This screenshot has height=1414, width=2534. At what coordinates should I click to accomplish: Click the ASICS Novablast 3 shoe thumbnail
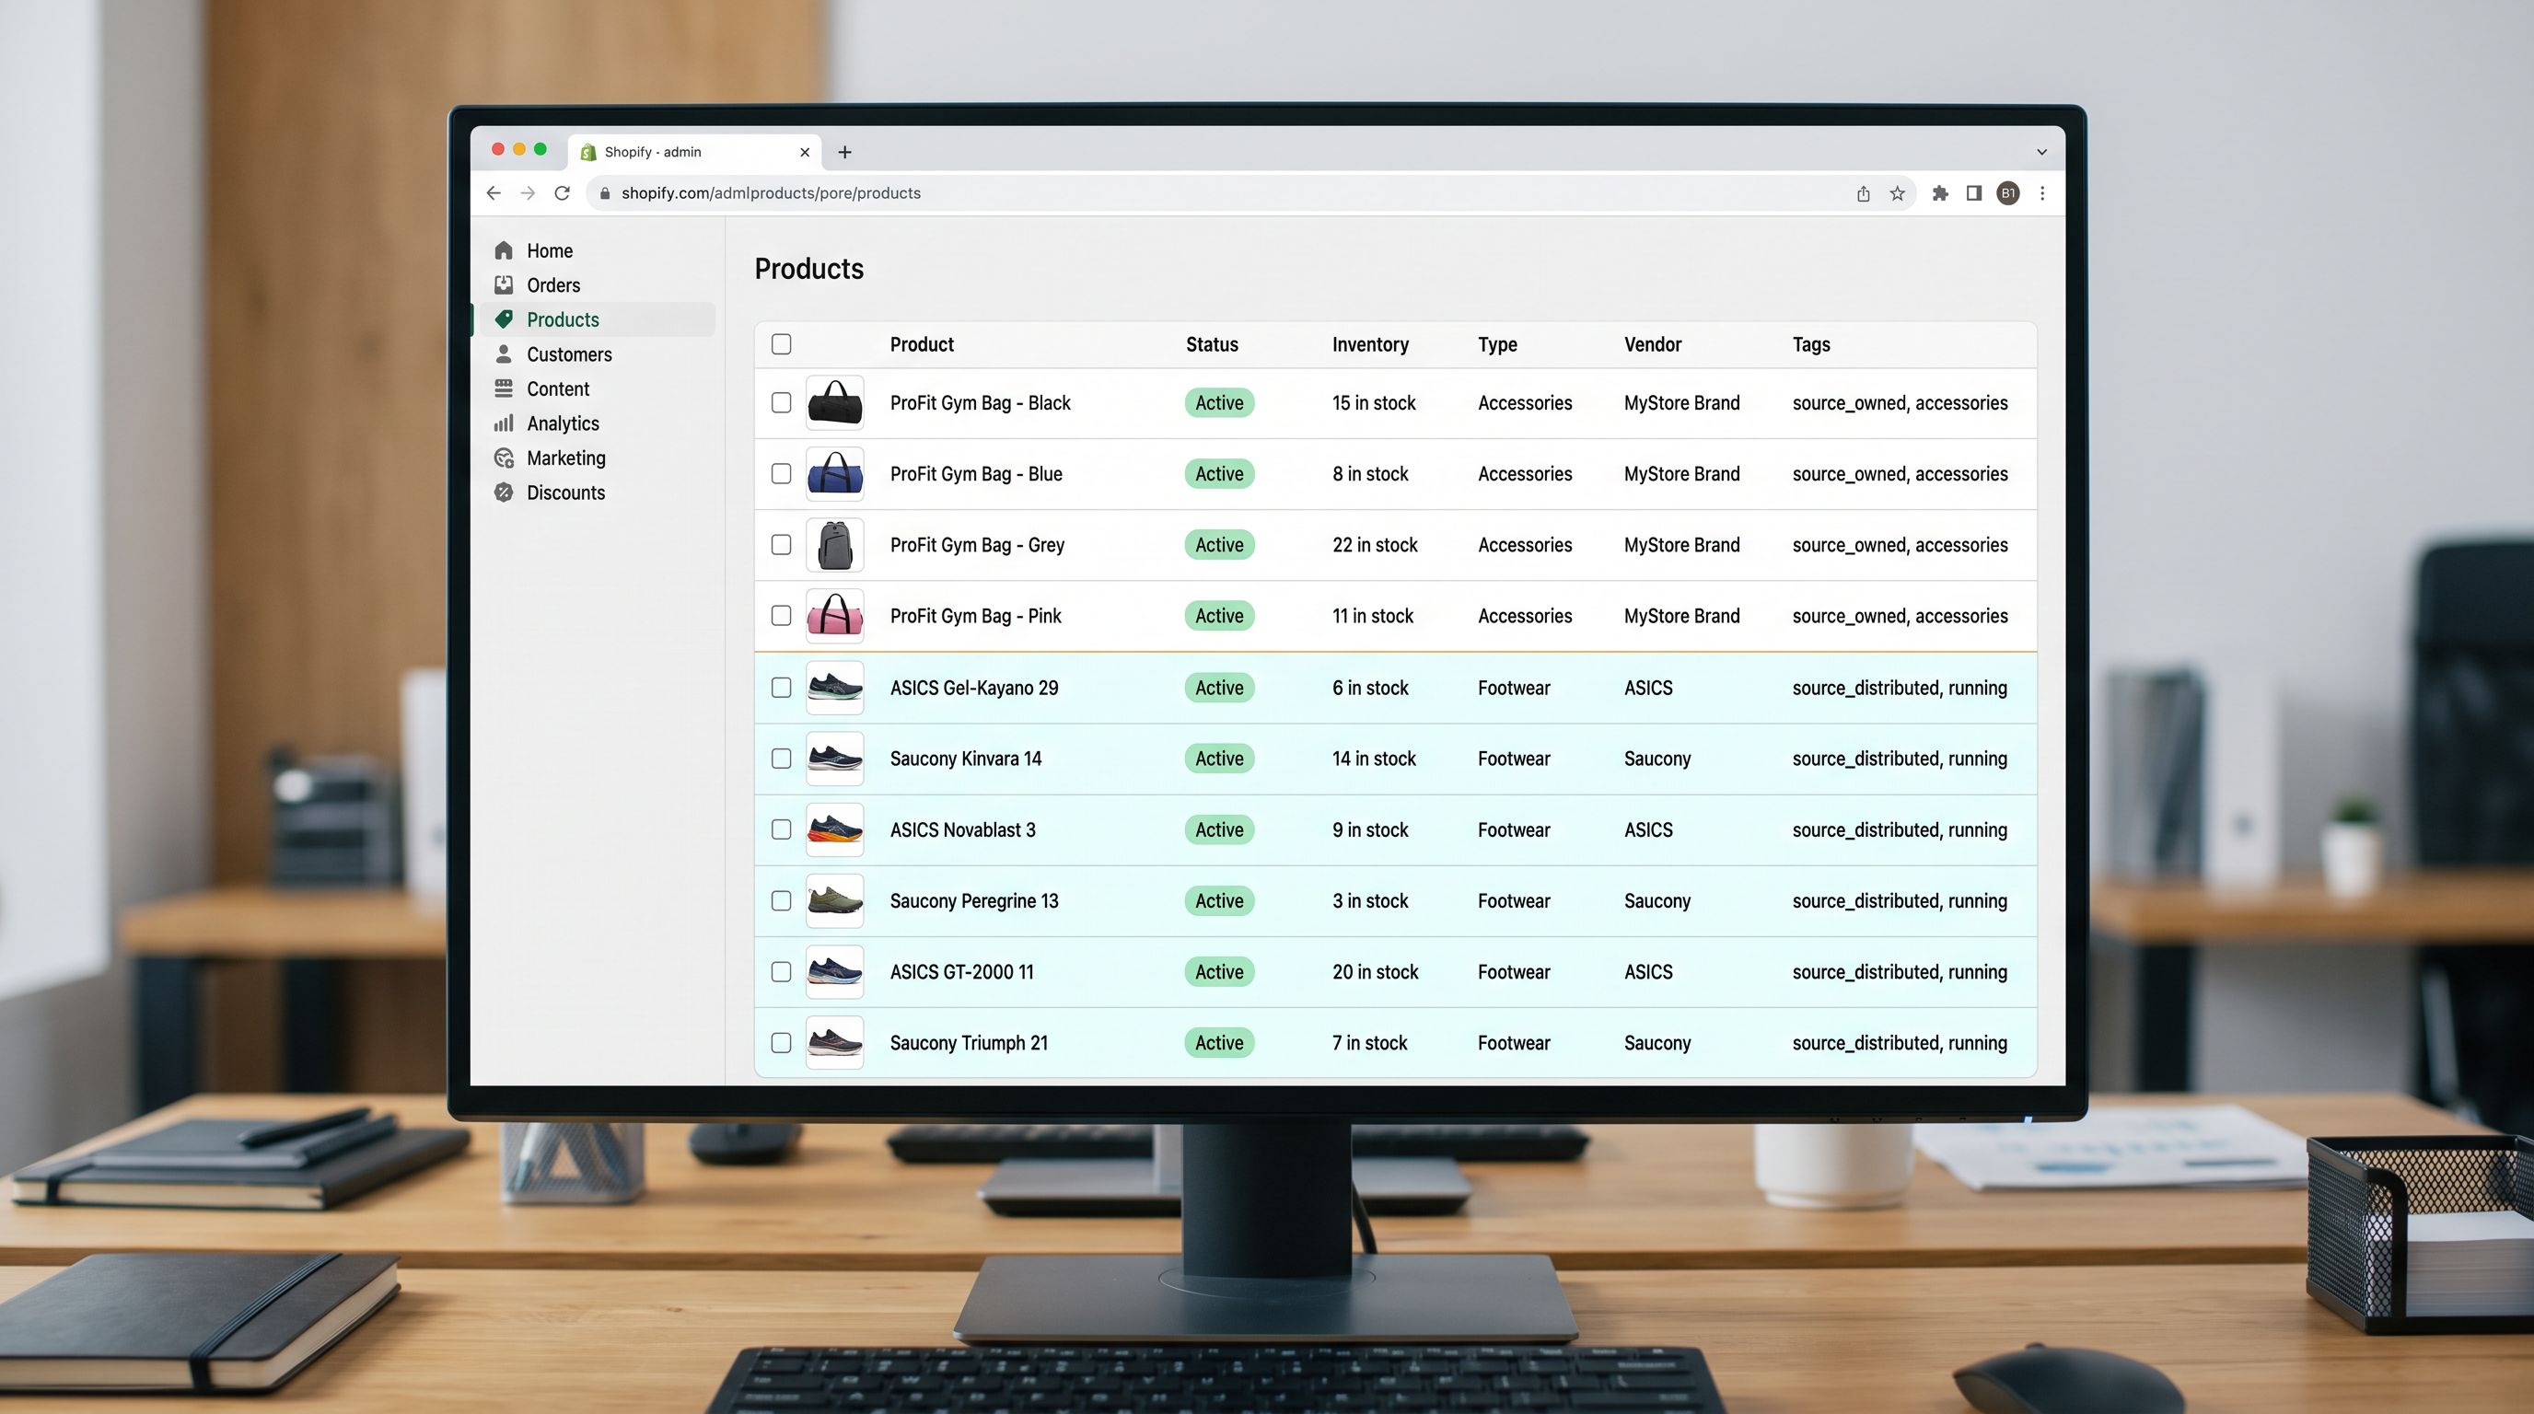(x=834, y=830)
